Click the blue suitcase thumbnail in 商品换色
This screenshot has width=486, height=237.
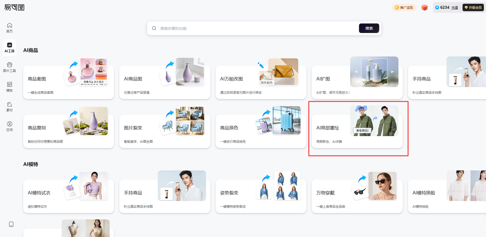[287, 120]
